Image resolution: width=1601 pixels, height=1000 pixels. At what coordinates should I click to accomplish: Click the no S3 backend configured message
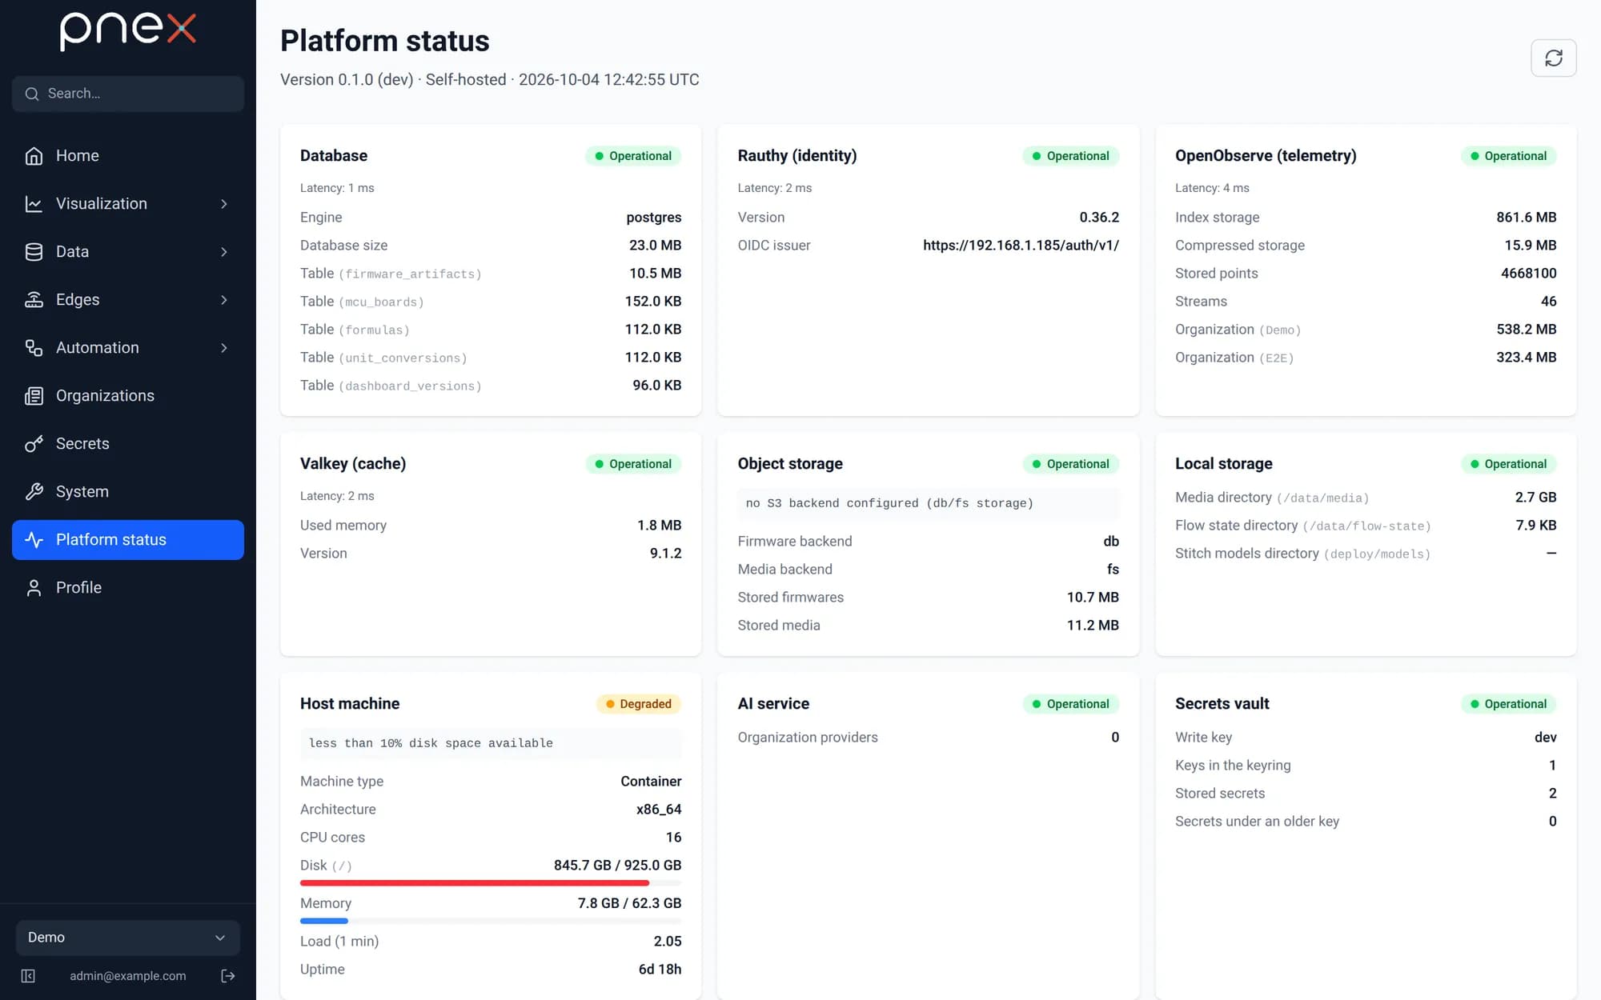(929, 503)
